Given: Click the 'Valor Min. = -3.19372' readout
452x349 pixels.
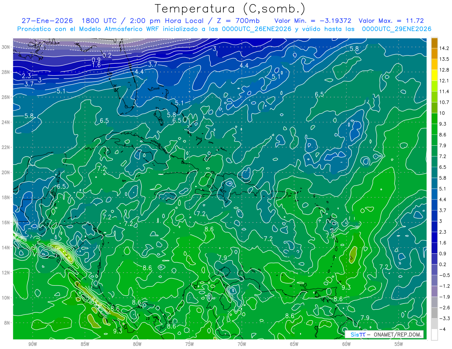Looking at the screenshot, I should point(313,21).
